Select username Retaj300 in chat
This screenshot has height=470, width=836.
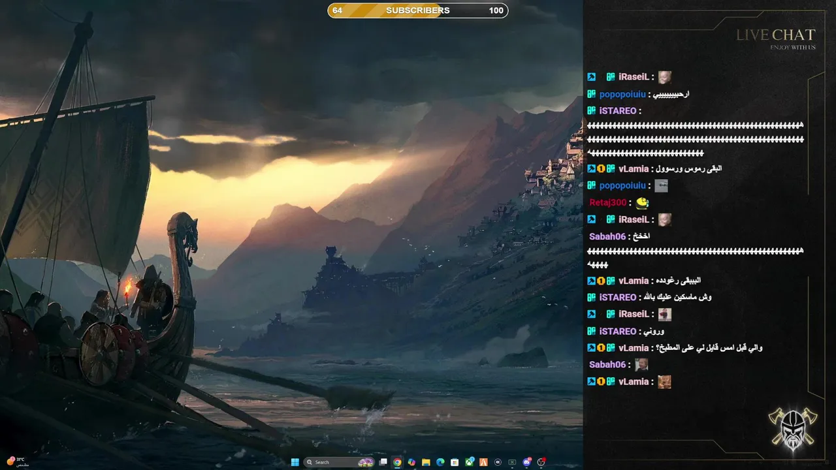(x=607, y=202)
